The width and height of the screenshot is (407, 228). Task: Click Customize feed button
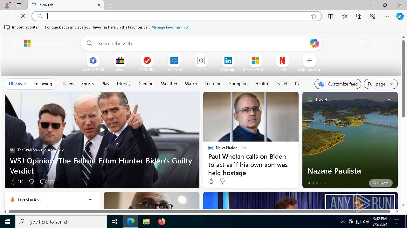[x=338, y=84]
